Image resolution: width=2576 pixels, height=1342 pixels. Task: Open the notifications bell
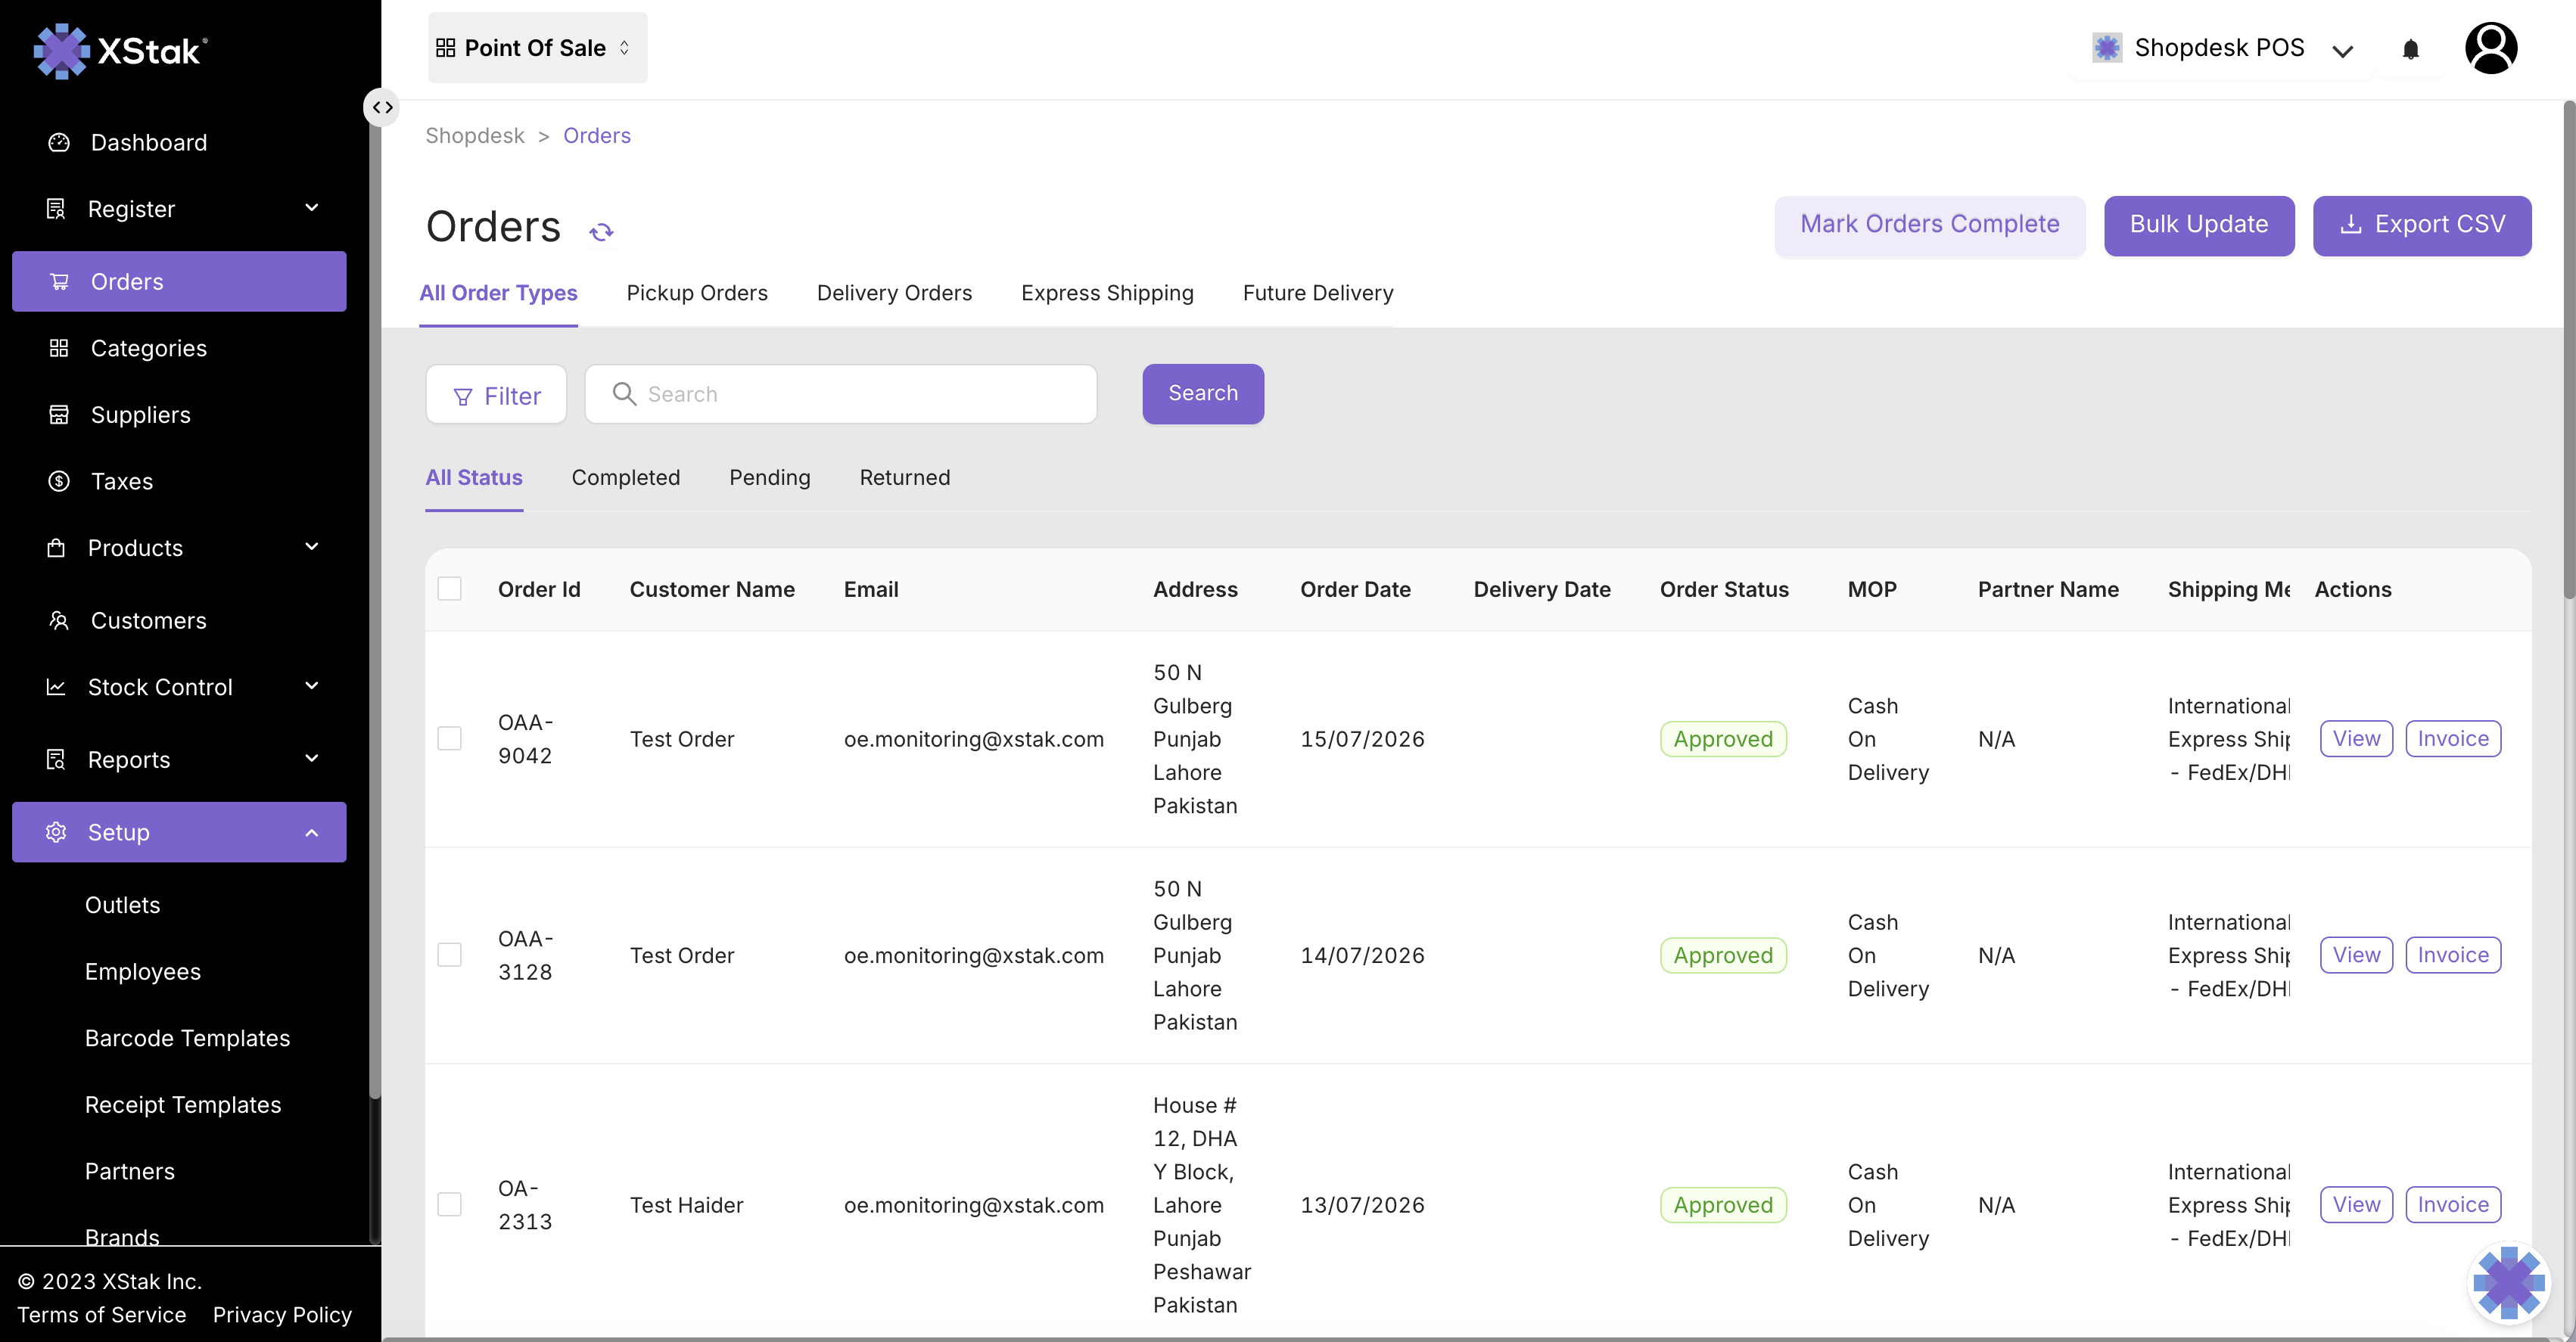point(2410,49)
